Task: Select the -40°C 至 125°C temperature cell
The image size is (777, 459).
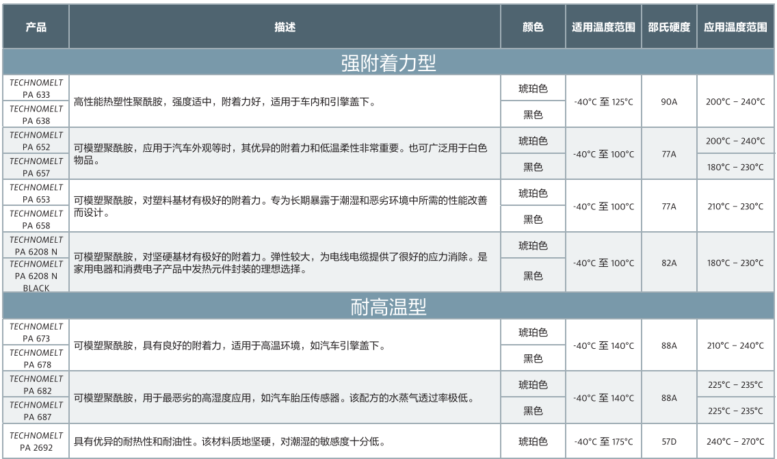Action: point(603,102)
